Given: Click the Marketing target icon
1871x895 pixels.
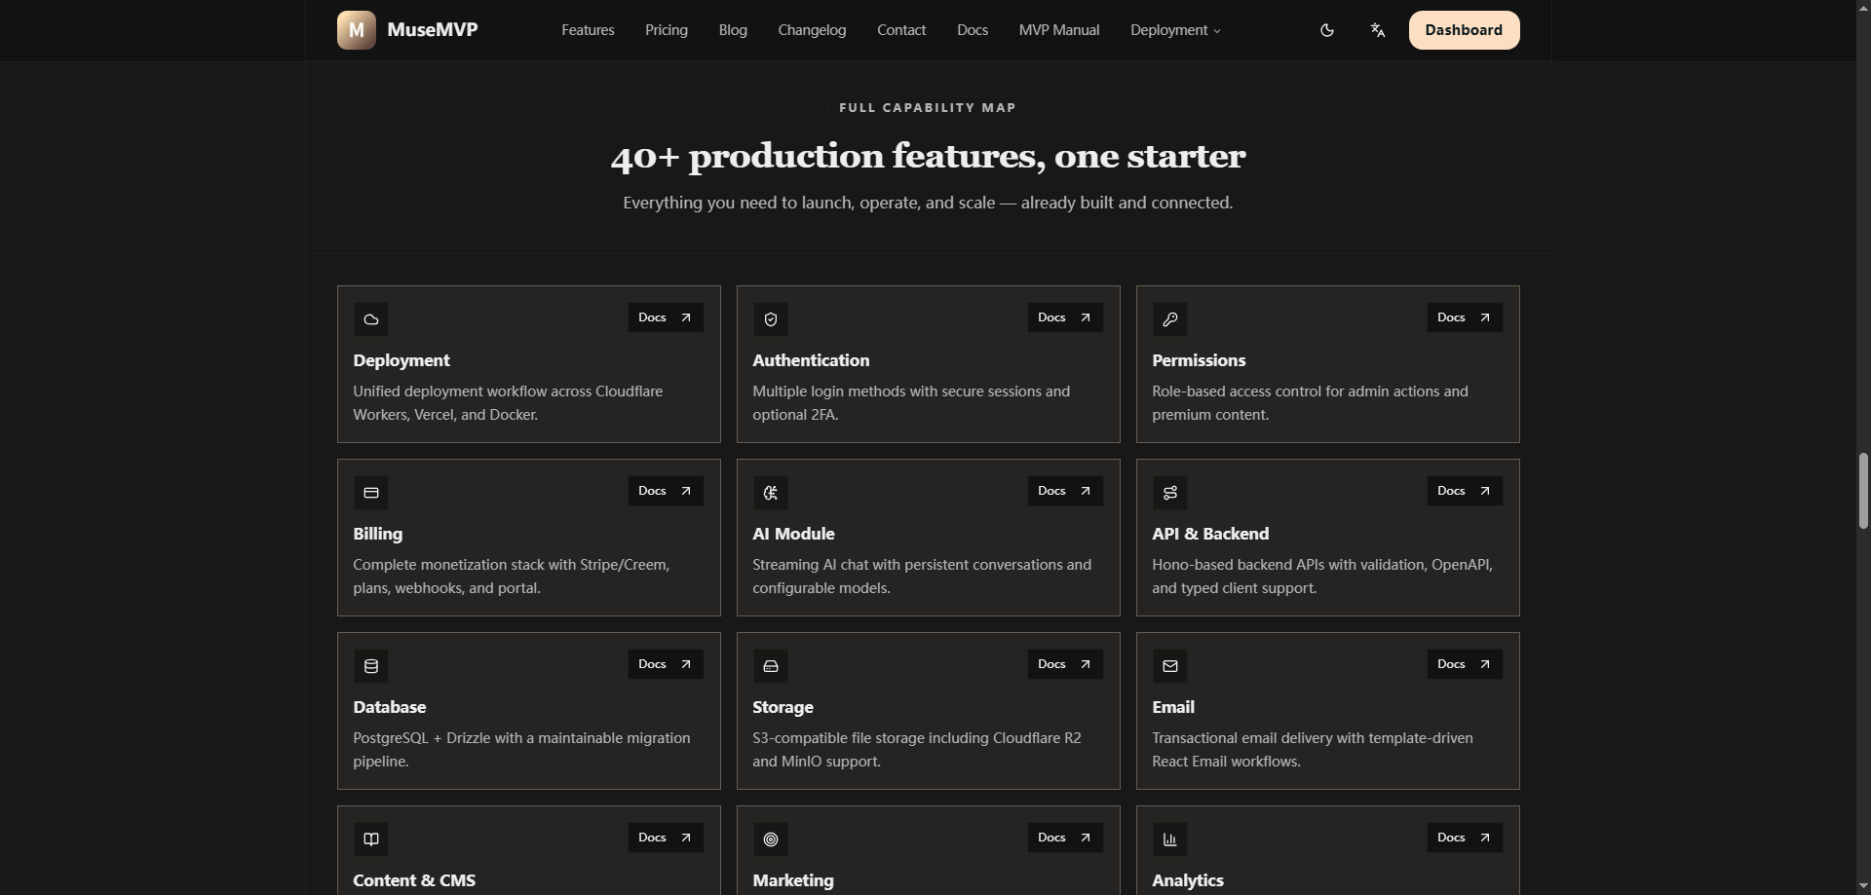Looking at the screenshot, I should (x=770, y=839).
